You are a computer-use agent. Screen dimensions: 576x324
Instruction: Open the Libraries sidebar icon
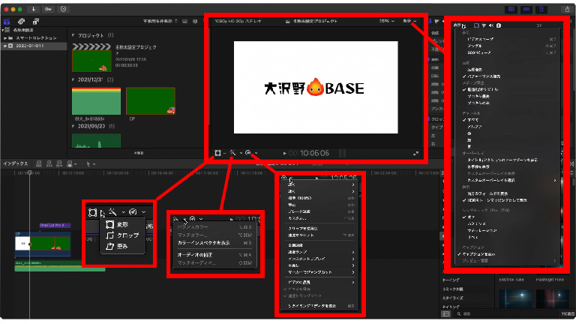pyautogui.click(x=7, y=22)
